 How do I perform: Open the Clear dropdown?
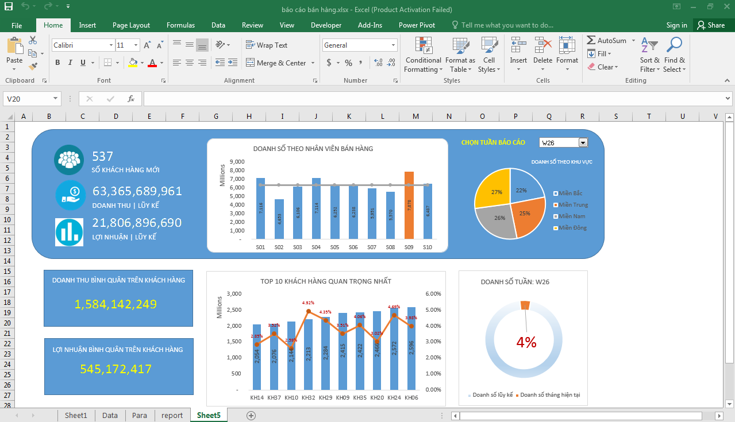click(603, 67)
